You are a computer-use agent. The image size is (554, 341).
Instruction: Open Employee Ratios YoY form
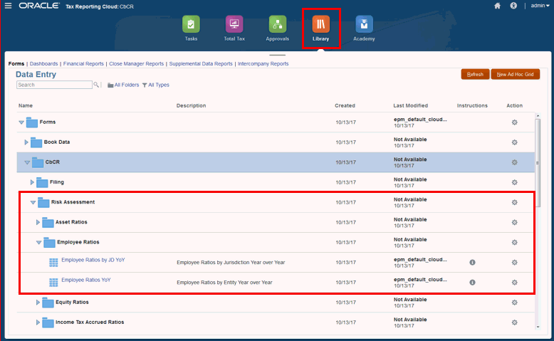click(x=86, y=280)
